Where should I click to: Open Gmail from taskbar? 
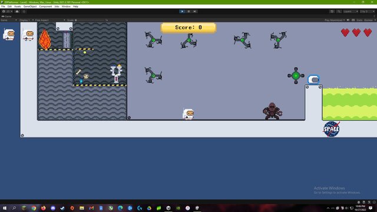pyautogui.click(x=91, y=208)
